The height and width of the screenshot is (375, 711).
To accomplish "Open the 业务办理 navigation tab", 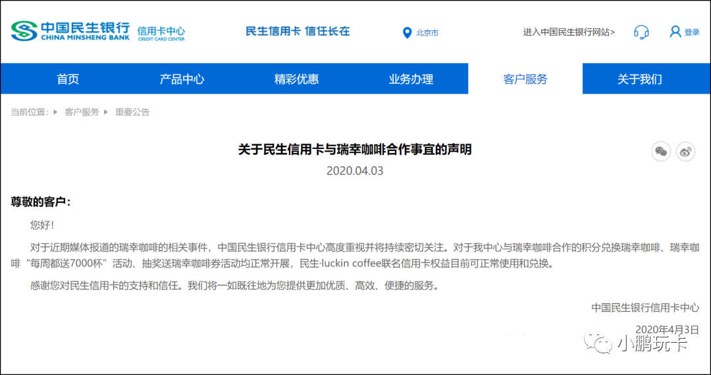I will (411, 79).
